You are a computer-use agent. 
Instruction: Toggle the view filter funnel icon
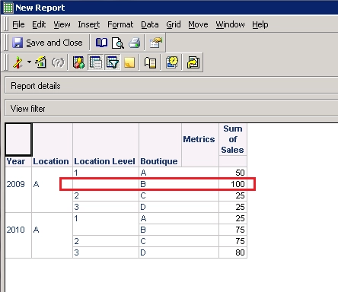click(x=113, y=62)
